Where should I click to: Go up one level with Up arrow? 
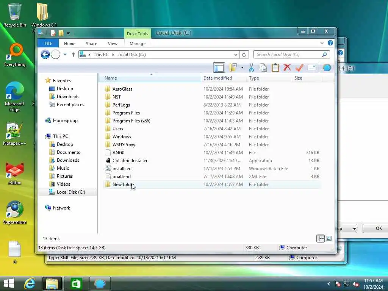coord(73,55)
